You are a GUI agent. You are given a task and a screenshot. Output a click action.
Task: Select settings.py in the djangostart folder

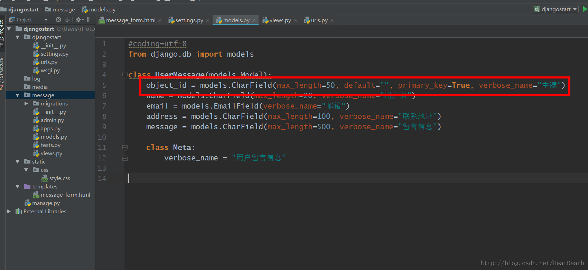point(50,54)
